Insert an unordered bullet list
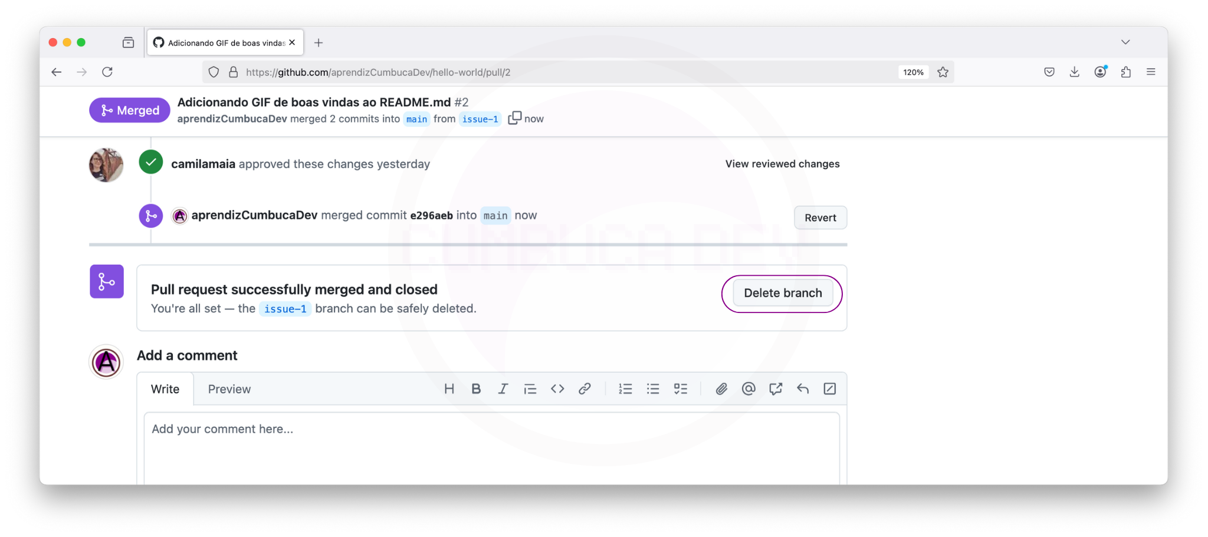 coord(653,389)
